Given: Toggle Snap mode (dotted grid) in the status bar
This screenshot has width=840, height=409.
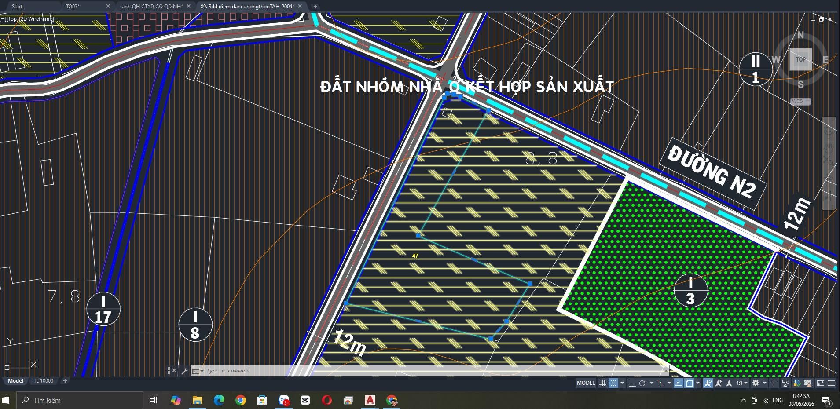Looking at the screenshot, I should coord(613,383).
